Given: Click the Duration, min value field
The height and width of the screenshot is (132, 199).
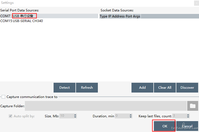Looking at the screenshot, I should pyautogui.click(x=122, y=116).
